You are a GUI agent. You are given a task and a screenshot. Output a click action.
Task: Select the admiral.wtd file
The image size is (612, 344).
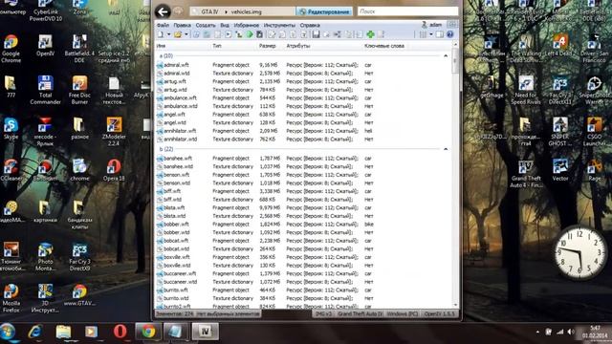click(x=176, y=74)
